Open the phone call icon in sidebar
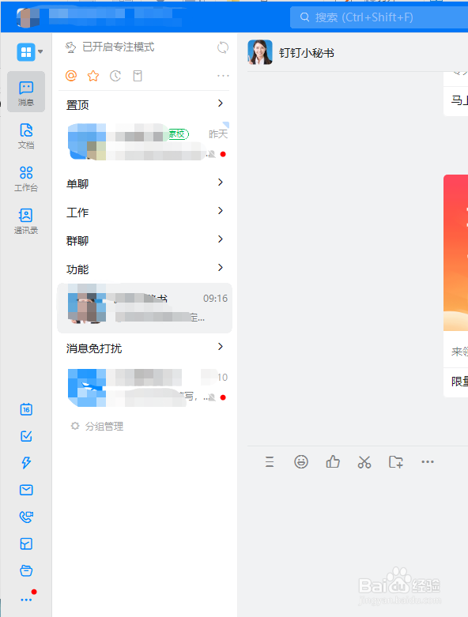Image resolution: width=468 pixels, height=617 pixels. click(26, 517)
